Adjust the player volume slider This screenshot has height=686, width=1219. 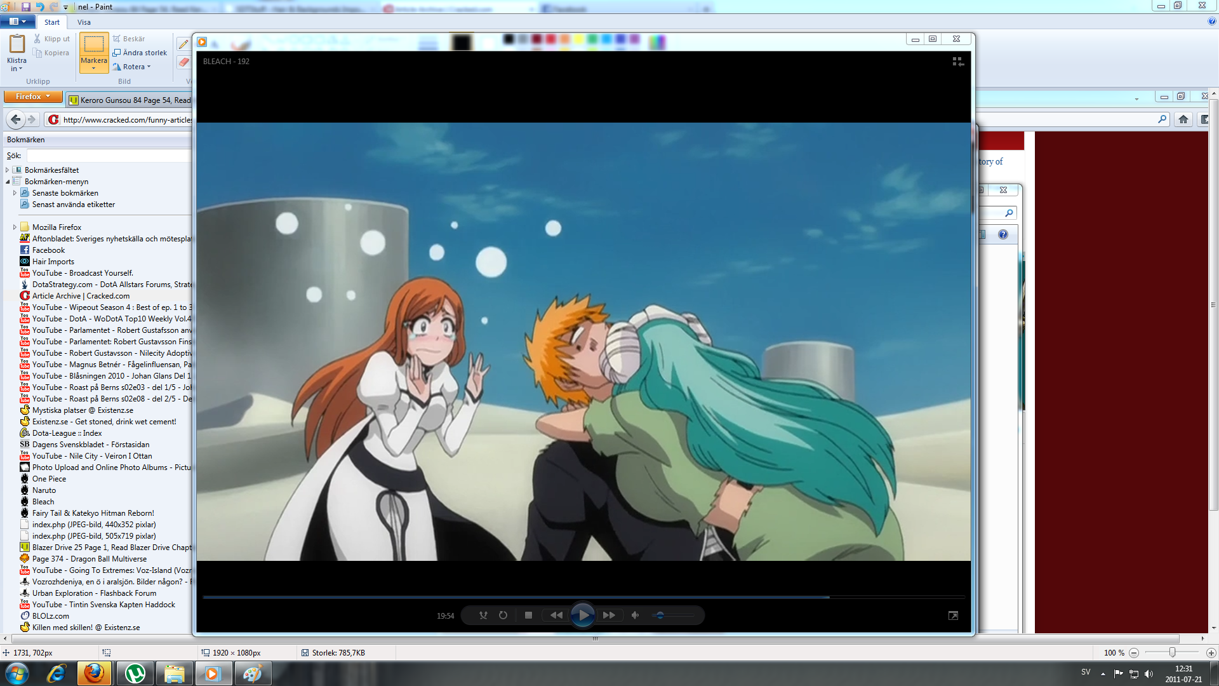pyautogui.click(x=660, y=615)
